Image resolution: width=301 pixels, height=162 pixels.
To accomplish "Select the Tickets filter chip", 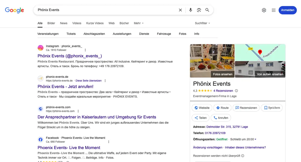I will [x=71, y=34].
